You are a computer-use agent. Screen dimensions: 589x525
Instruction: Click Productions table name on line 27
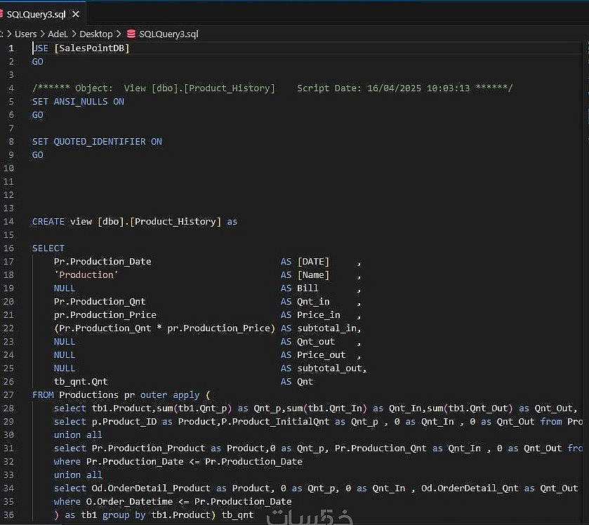[x=88, y=395]
